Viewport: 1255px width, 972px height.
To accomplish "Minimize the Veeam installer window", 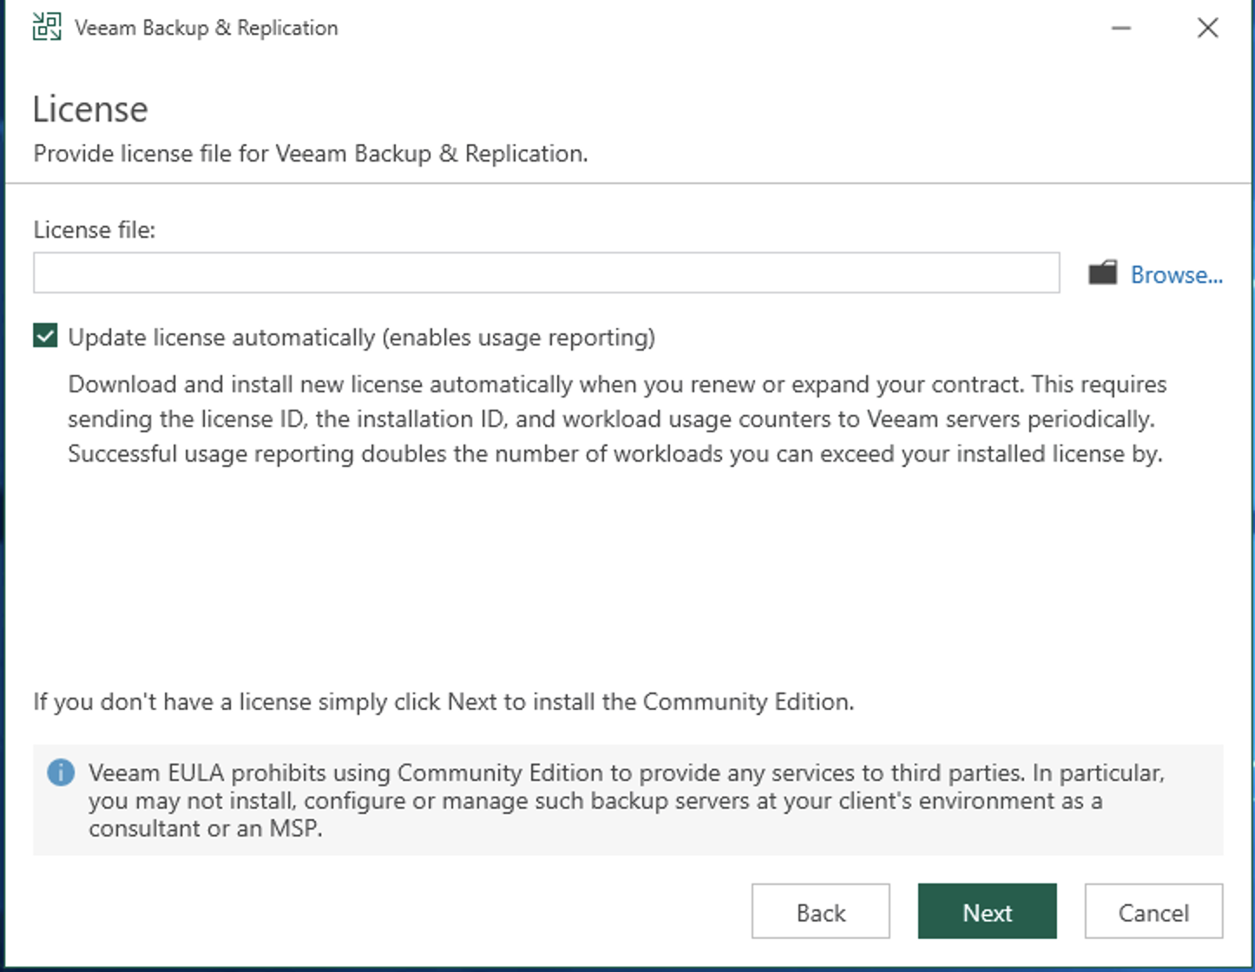I will [1121, 28].
